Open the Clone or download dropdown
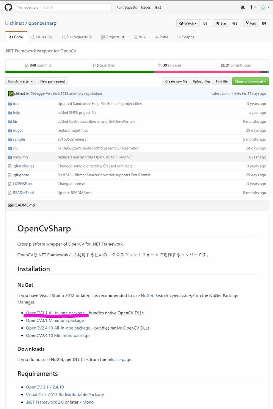Screen dimensions: 273x409 tap(251, 81)
